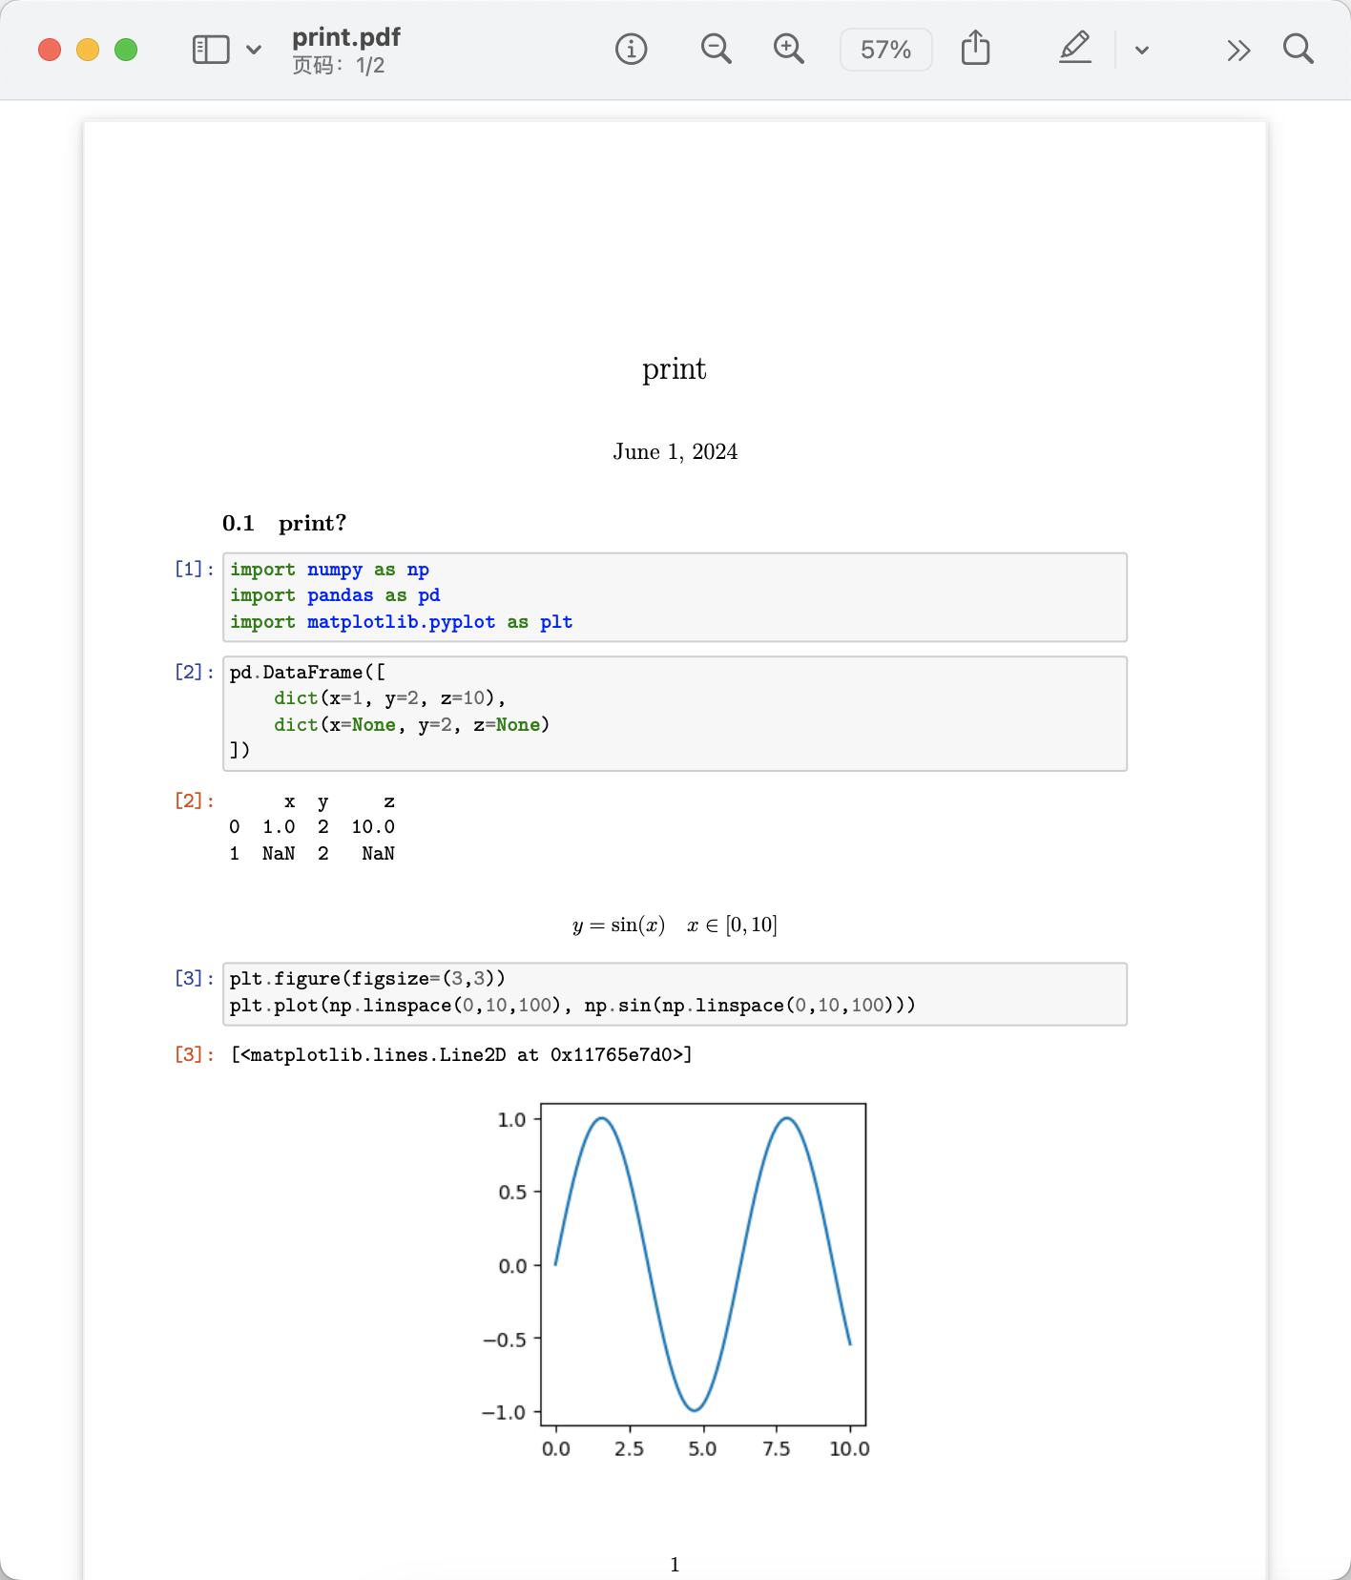The width and height of the screenshot is (1351, 1580).
Task: Toggle the sidebar panel icon
Action: (211, 50)
